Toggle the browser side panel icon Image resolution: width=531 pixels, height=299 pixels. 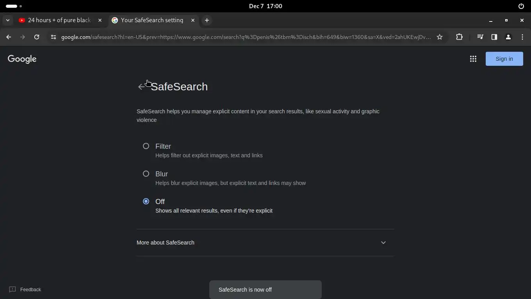pyautogui.click(x=494, y=37)
